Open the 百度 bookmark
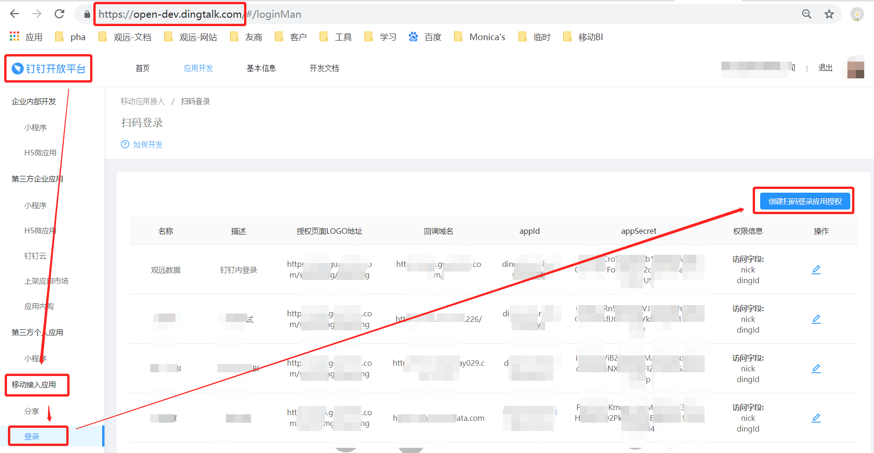This screenshot has width=874, height=453. (x=425, y=37)
